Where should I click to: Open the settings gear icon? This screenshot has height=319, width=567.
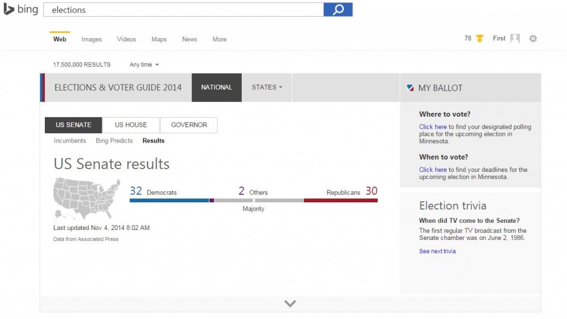click(533, 39)
